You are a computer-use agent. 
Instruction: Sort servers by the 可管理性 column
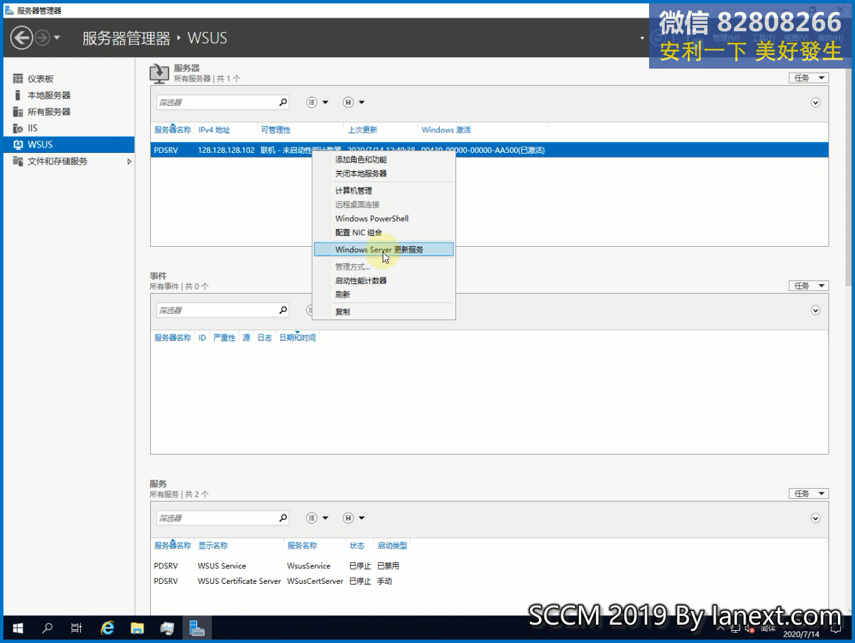[276, 130]
